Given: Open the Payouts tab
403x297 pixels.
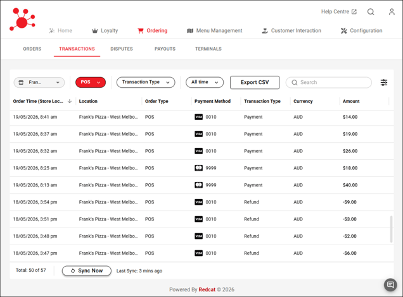Looking at the screenshot, I should pyautogui.click(x=165, y=49).
